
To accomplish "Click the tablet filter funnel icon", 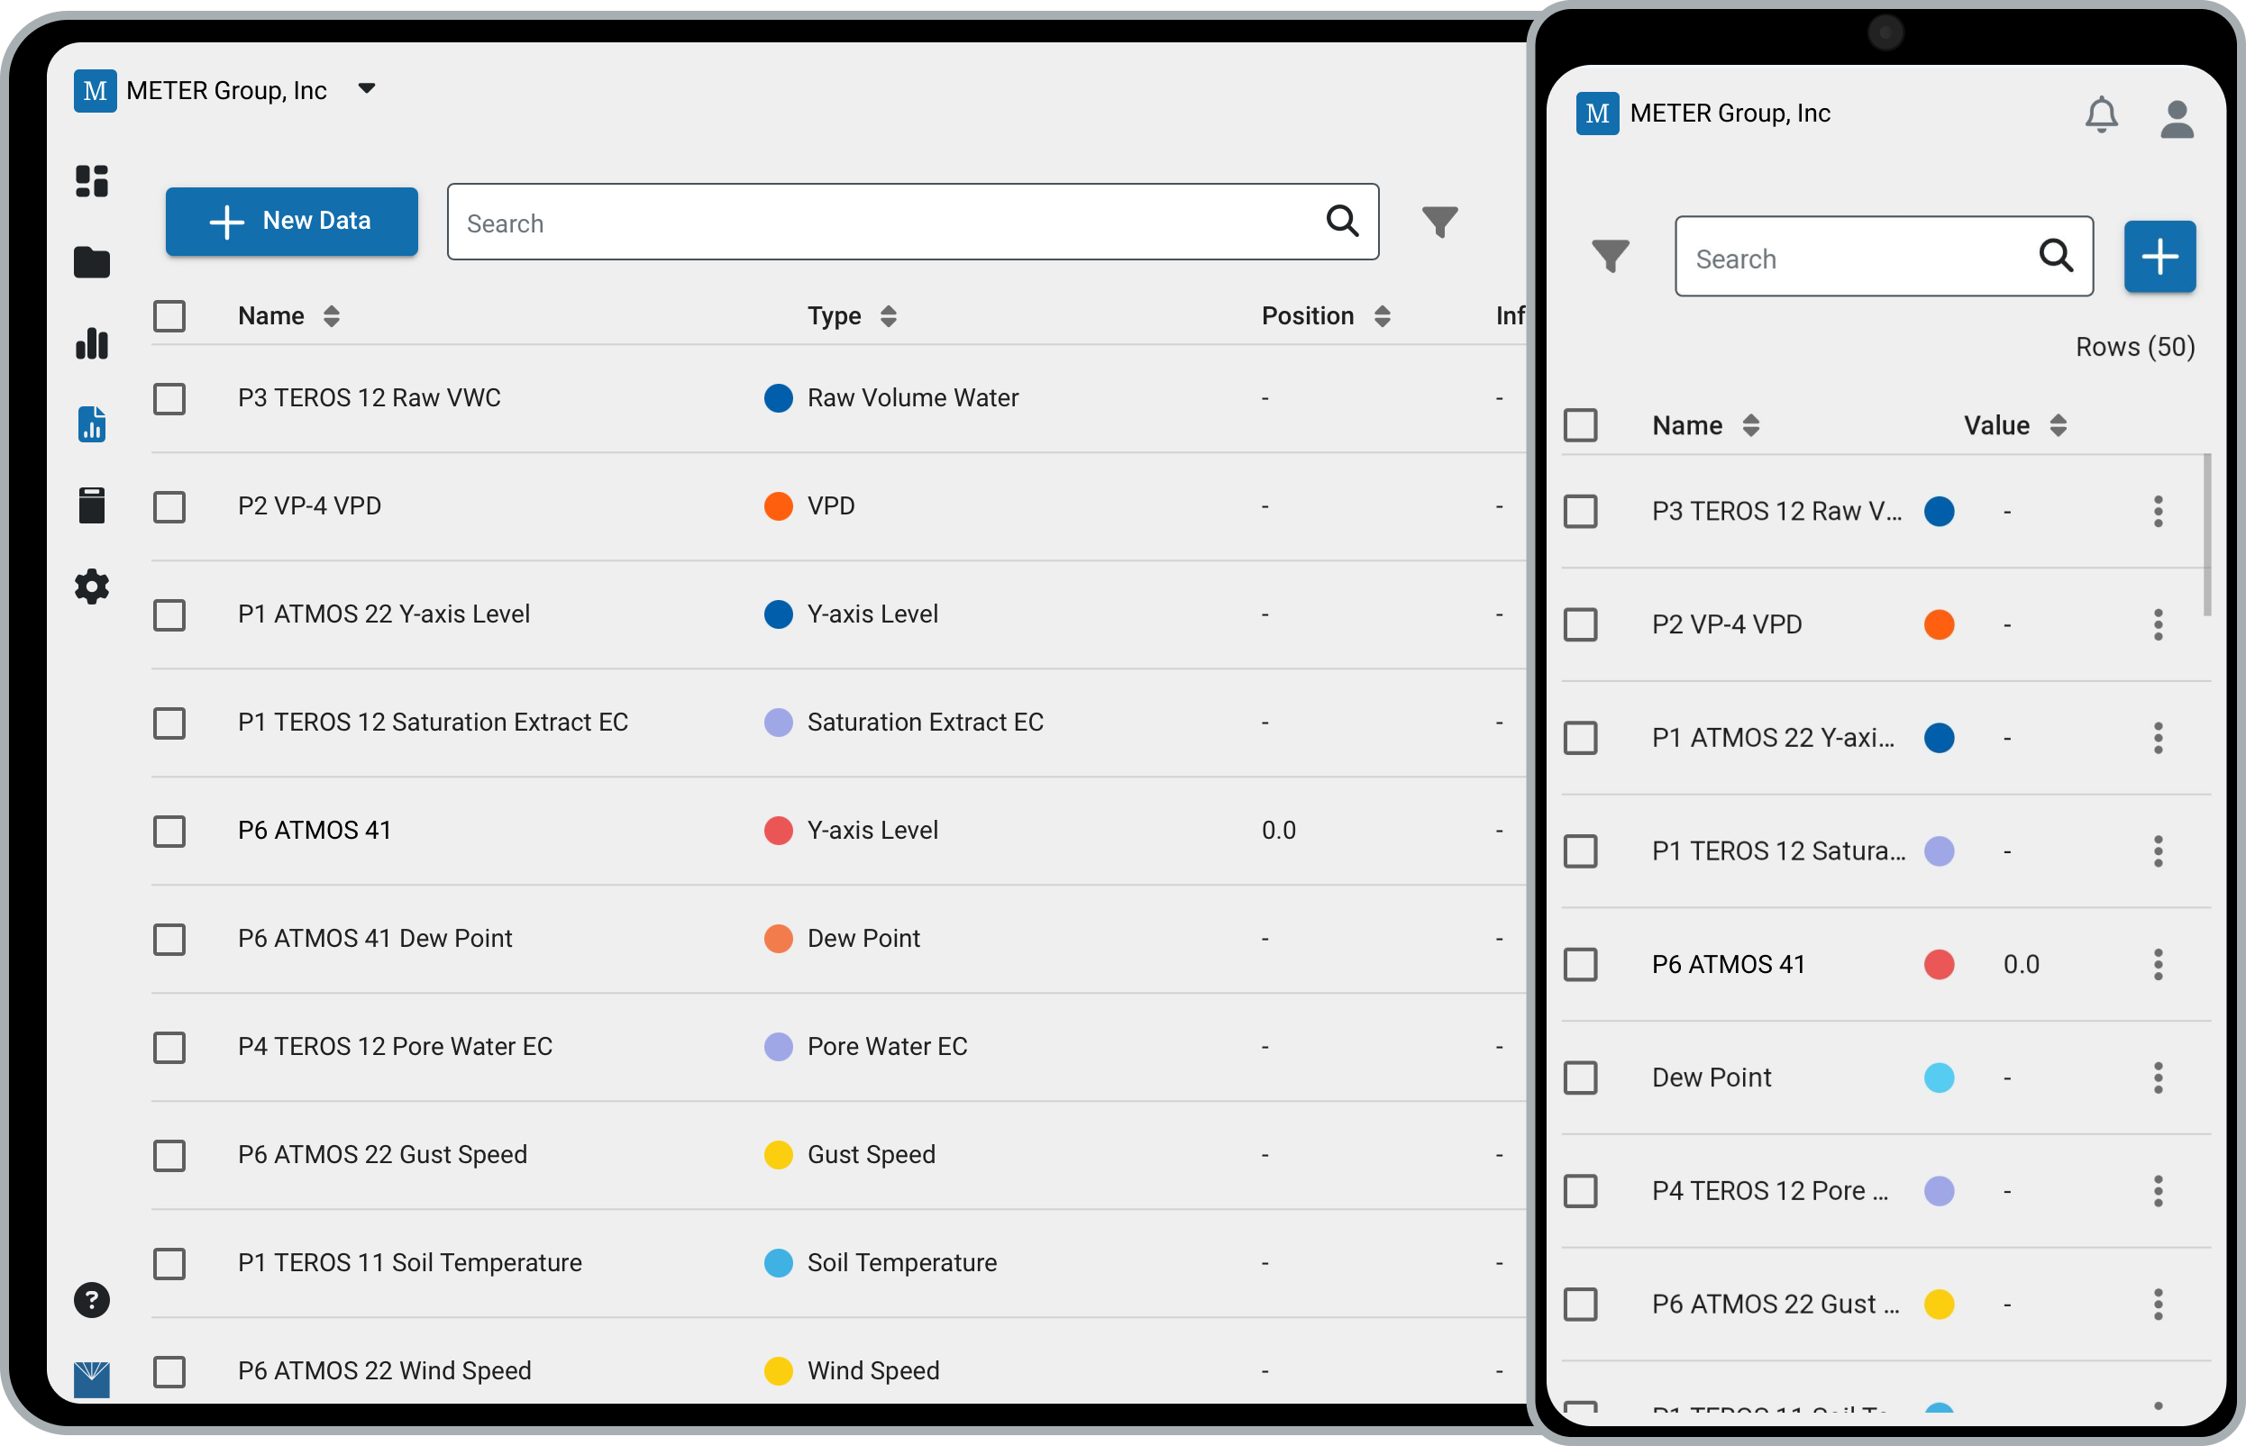I will click(x=1439, y=223).
